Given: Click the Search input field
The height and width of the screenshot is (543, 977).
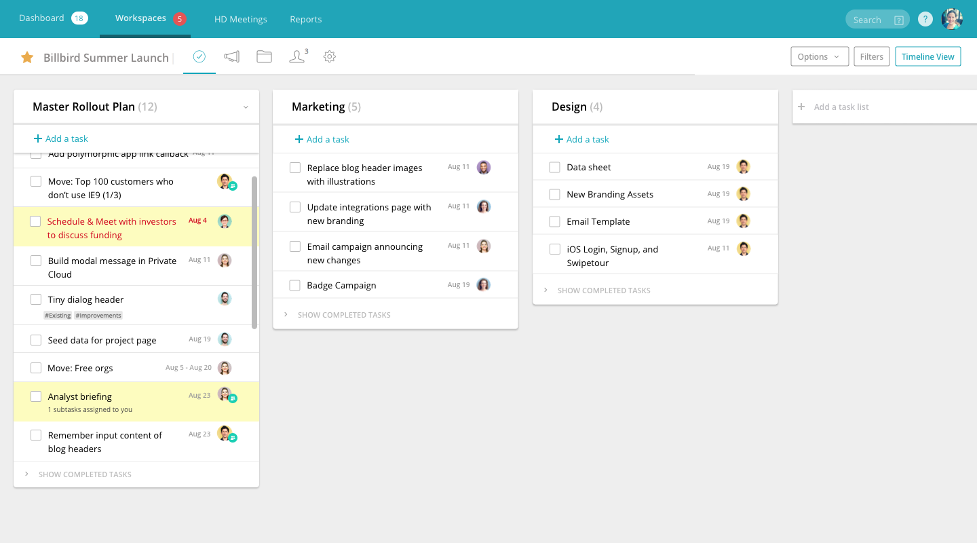Looking at the screenshot, I should pyautogui.click(x=868, y=20).
